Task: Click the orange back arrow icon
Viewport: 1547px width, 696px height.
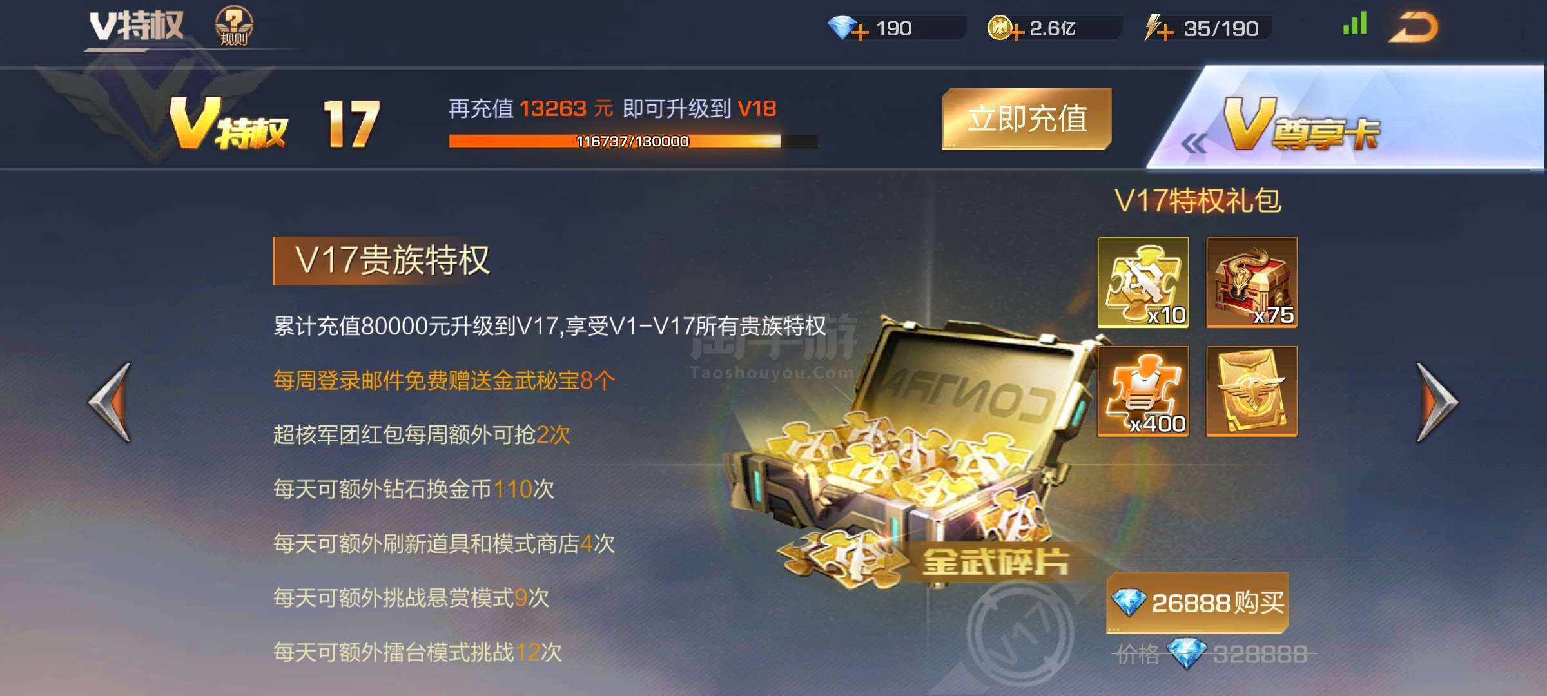Action: point(1413,27)
